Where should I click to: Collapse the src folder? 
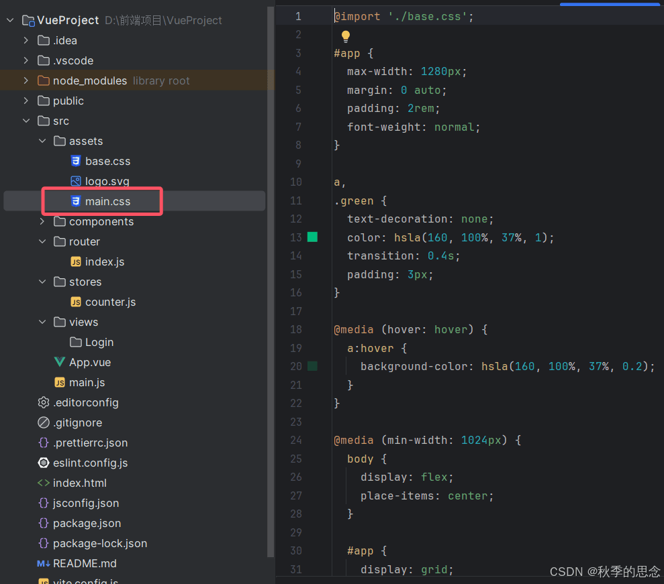[26, 121]
